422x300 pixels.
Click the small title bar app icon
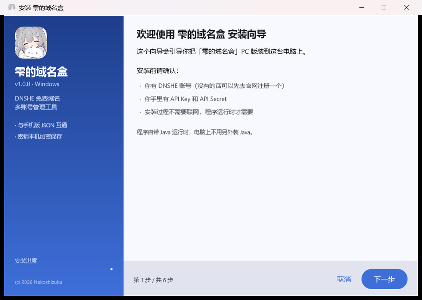12,8
